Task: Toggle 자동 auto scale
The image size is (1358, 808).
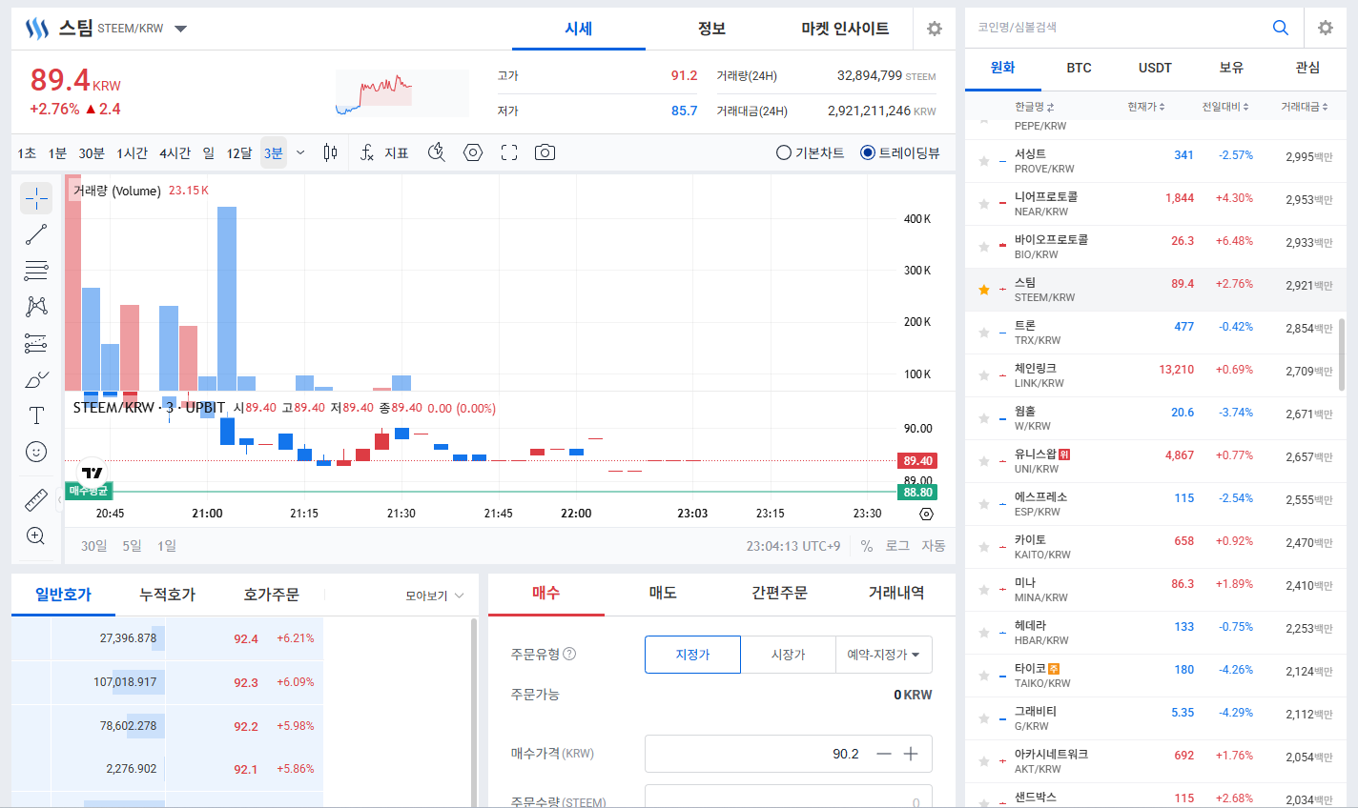Action: tap(934, 546)
